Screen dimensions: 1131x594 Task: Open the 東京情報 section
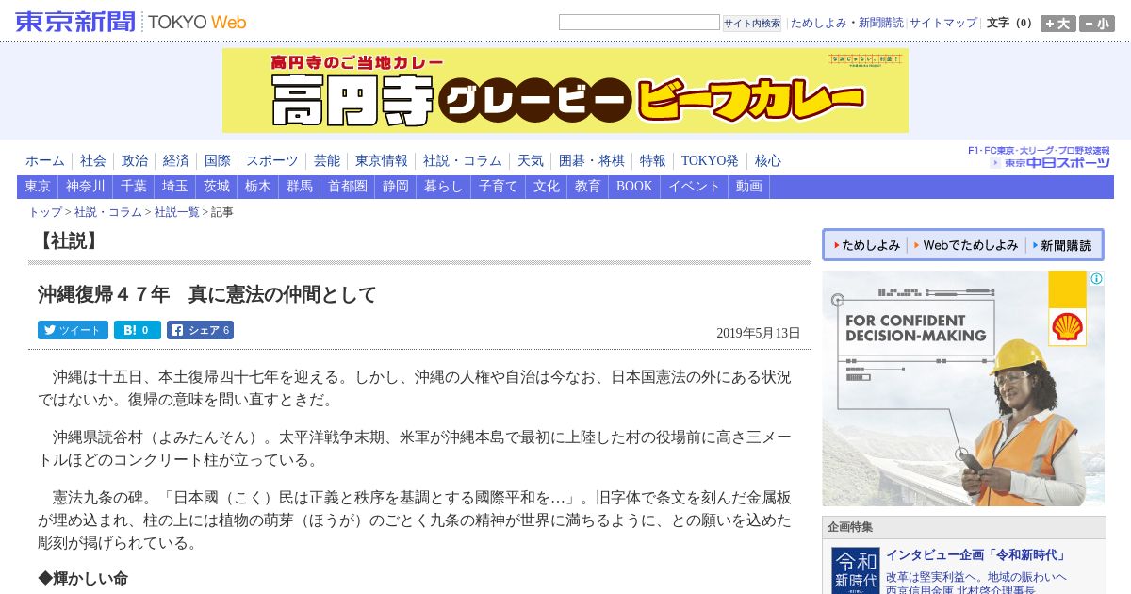tap(382, 160)
